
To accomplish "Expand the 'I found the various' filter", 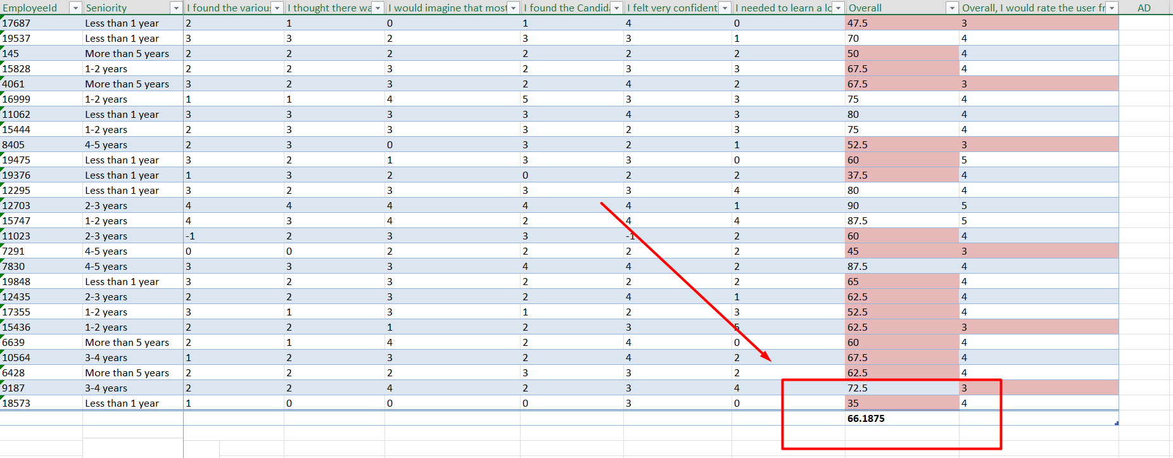I will [x=277, y=8].
